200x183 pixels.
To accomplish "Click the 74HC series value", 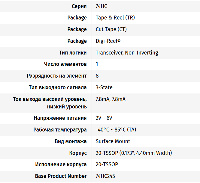I will [x=102, y=6].
